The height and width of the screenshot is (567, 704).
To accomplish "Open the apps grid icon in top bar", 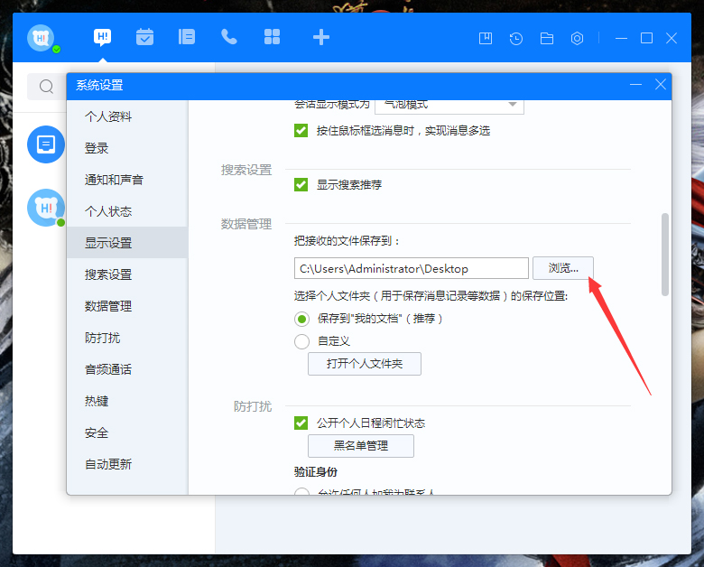I will pyautogui.click(x=272, y=37).
